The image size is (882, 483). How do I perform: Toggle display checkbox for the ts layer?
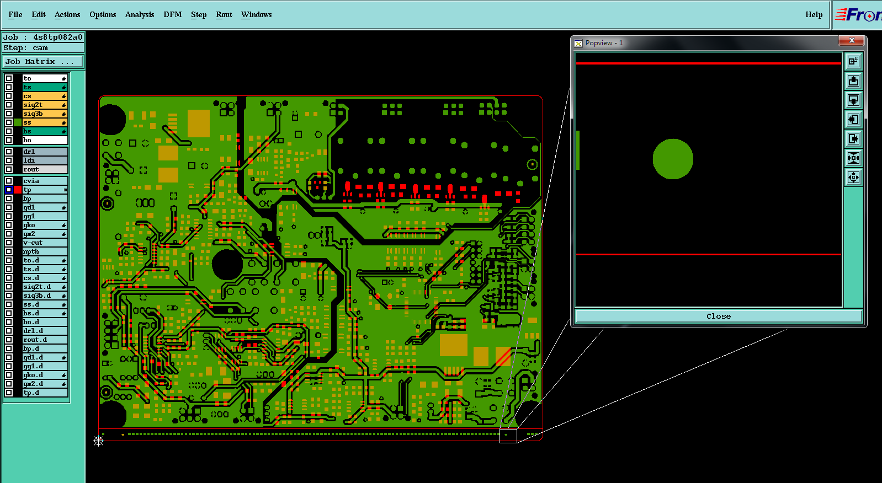(x=9, y=87)
